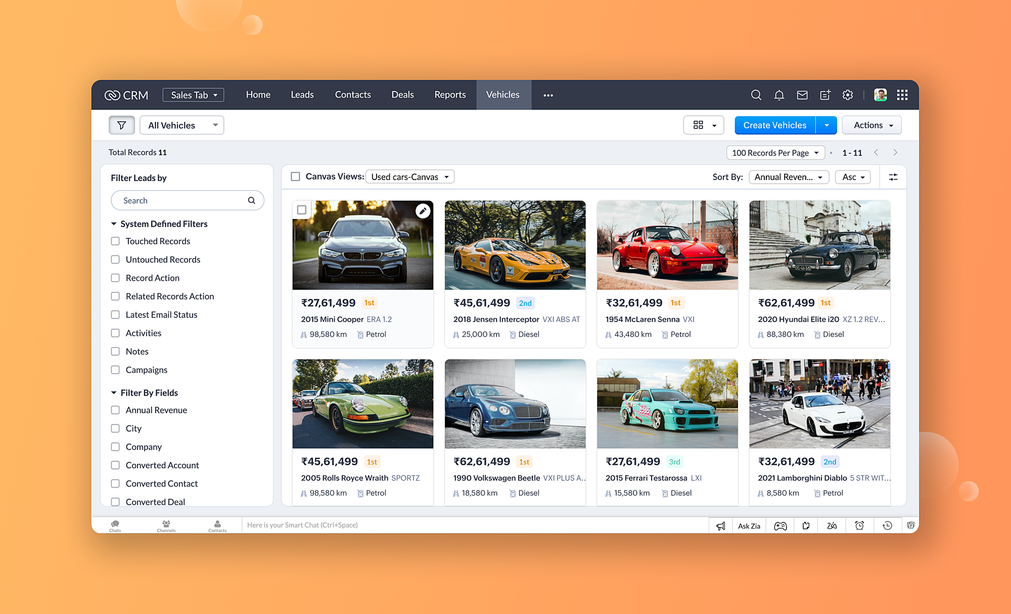Open canvas view settings sliders icon
This screenshot has height=614, width=1011.
coord(893,177)
